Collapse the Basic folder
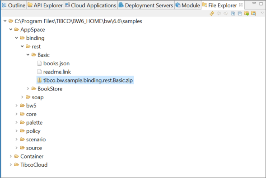Viewport: 266px width, 178px height. coord(28,55)
